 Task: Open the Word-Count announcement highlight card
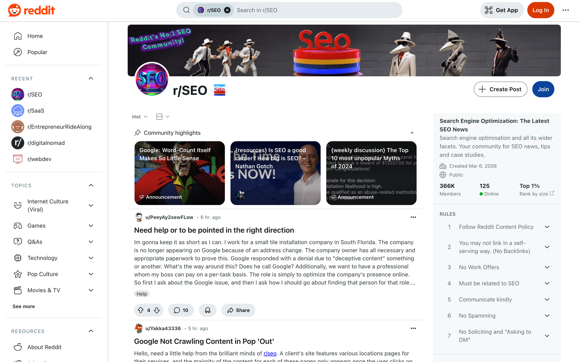click(179, 173)
